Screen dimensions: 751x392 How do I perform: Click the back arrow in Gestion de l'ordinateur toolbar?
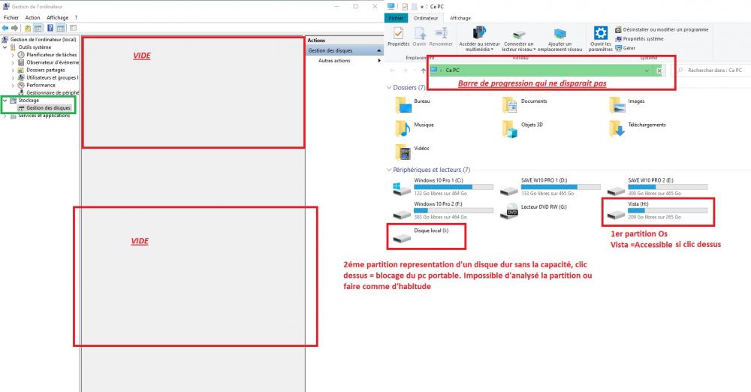click(x=5, y=29)
